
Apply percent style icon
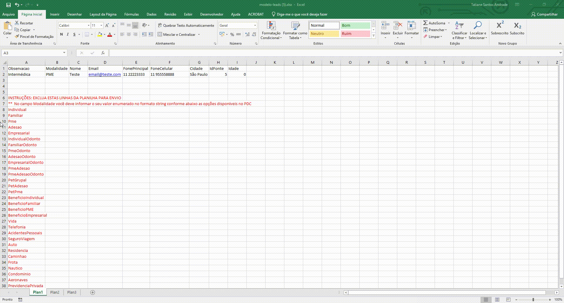[x=232, y=34]
